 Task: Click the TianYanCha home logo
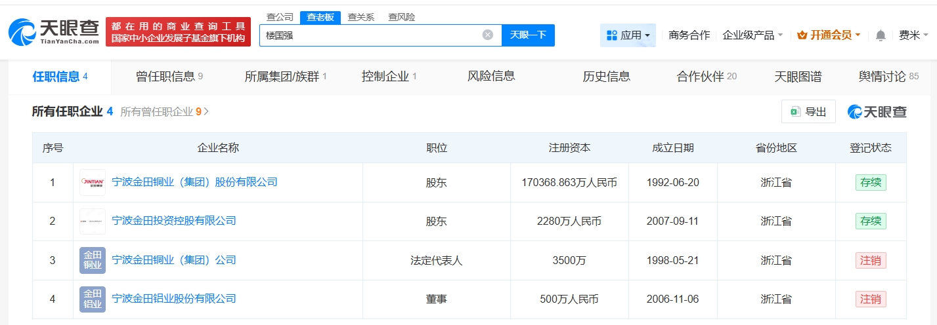point(54,31)
